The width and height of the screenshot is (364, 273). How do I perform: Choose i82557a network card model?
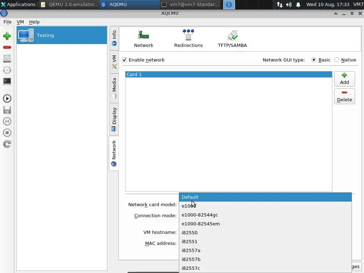coord(265,251)
